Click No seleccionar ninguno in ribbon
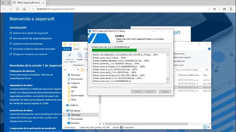The width and height of the screenshot is (236, 132). tap(182, 58)
